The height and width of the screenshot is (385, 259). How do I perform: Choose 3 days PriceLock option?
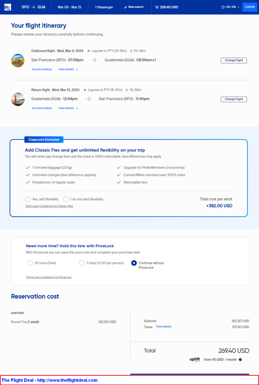(82, 263)
